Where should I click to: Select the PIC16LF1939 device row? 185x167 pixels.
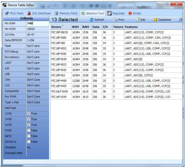point(116,91)
